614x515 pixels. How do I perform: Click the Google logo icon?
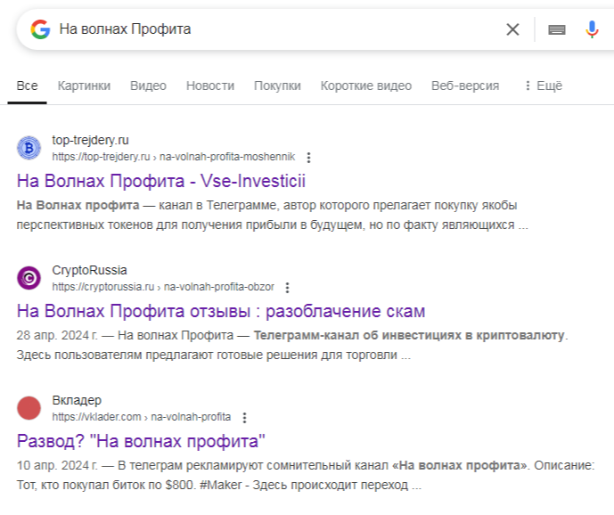tap(40, 29)
